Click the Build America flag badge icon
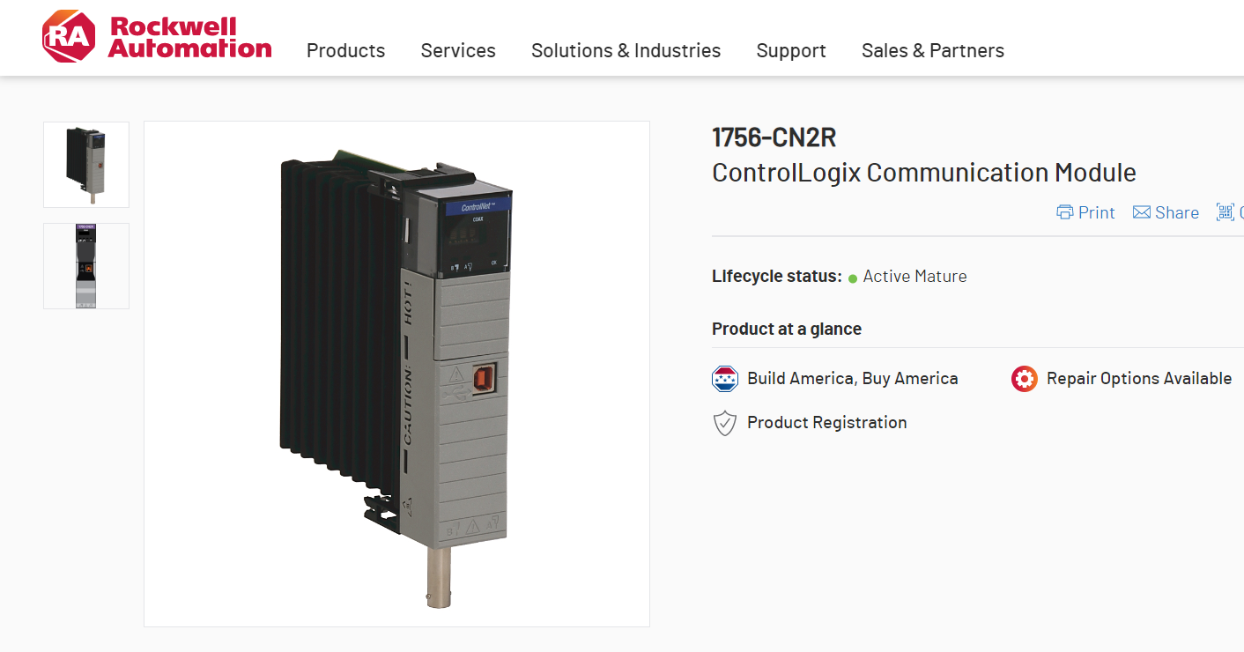Image resolution: width=1244 pixels, height=652 pixels. (x=725, y=379)
